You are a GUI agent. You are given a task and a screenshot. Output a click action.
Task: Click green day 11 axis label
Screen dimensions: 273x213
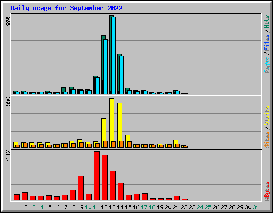point(96,207)
